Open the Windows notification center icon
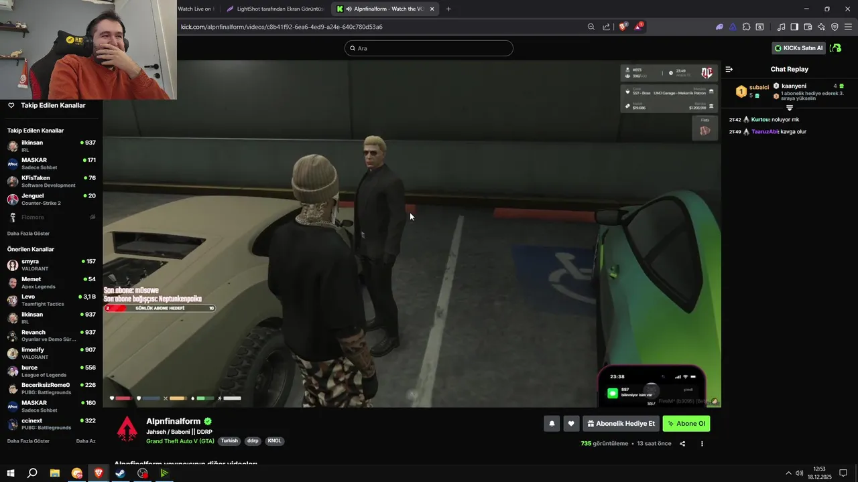This screenshot has width=858, height=482. [843, 473]
